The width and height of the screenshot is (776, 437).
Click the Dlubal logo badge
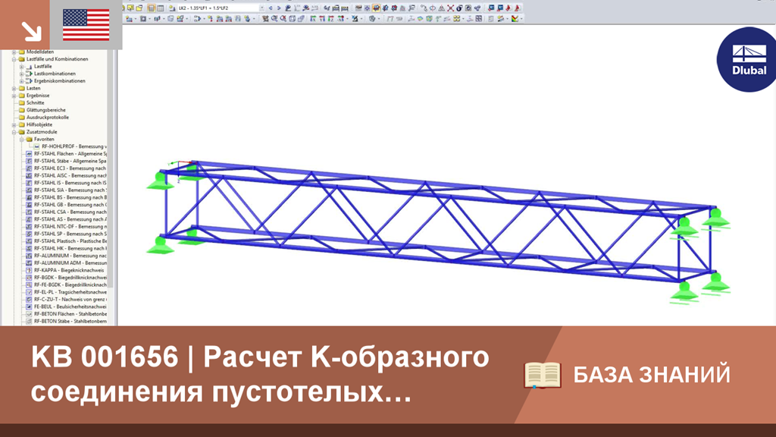tap(747, 59)
